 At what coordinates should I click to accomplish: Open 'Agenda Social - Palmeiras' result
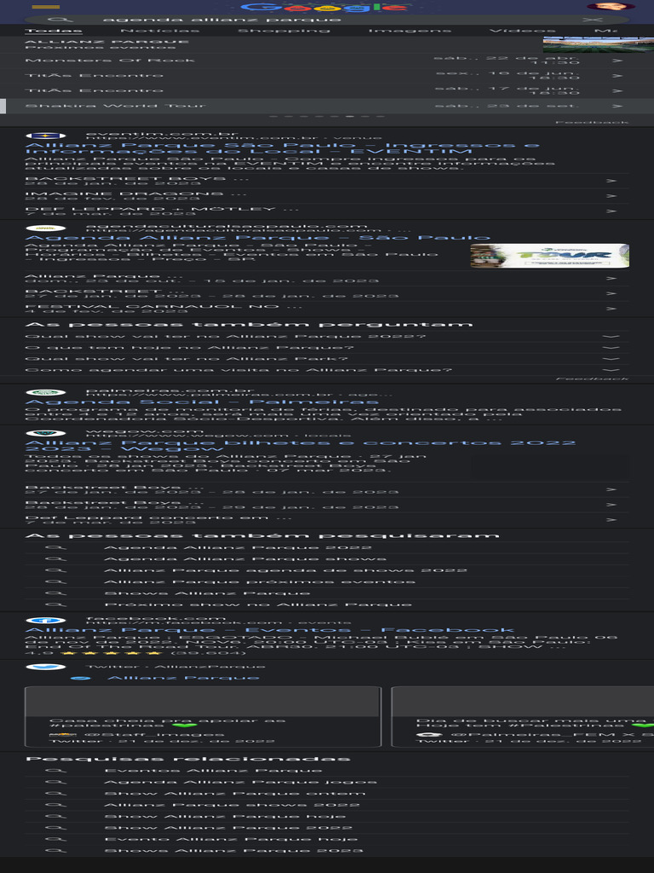202,402
